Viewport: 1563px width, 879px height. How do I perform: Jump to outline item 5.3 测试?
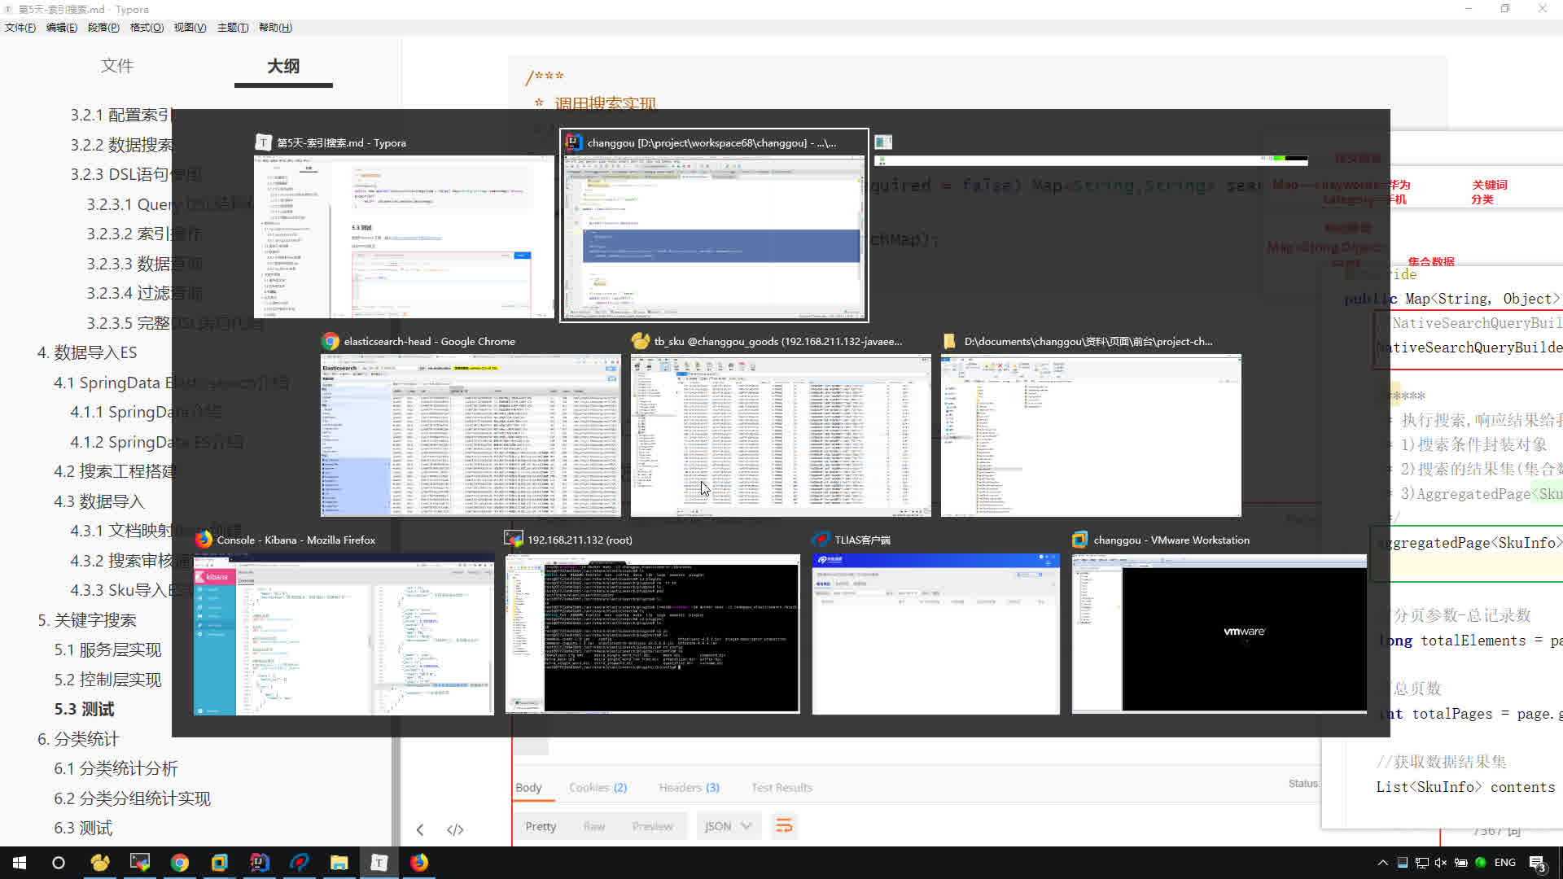(85, 709)
